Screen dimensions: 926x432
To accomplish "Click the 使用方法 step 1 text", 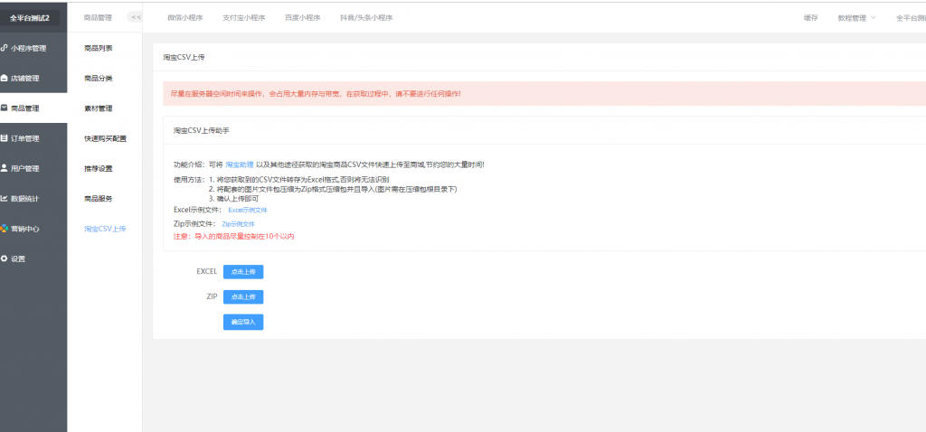I will tap(299, 179).
